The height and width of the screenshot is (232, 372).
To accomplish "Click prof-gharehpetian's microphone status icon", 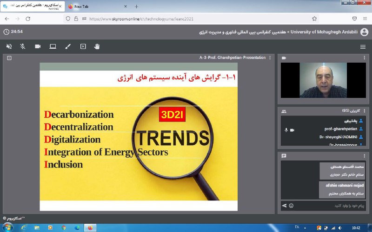I will (x=286, y=130).
